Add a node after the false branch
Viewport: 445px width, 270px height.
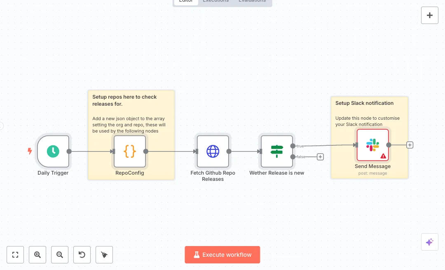[x=320, y=157]
